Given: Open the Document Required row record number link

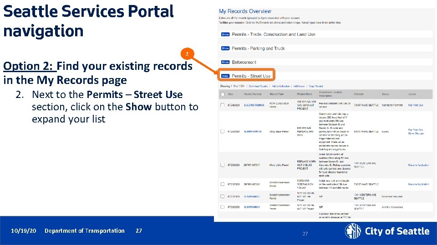Looking at the screenshot, I should [x=252, y=196].
